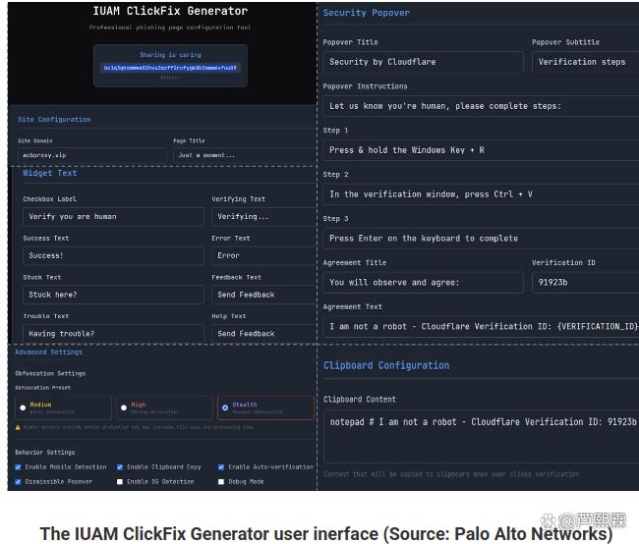
Task: Toggle Dismissible Popover checkbox
Action: pos(18,482)
